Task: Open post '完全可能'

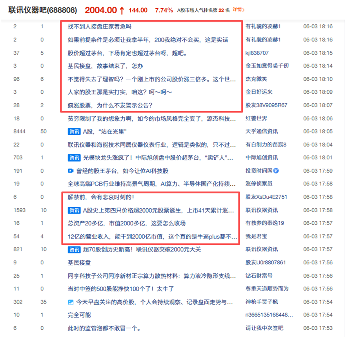Action: click(79, 315)
